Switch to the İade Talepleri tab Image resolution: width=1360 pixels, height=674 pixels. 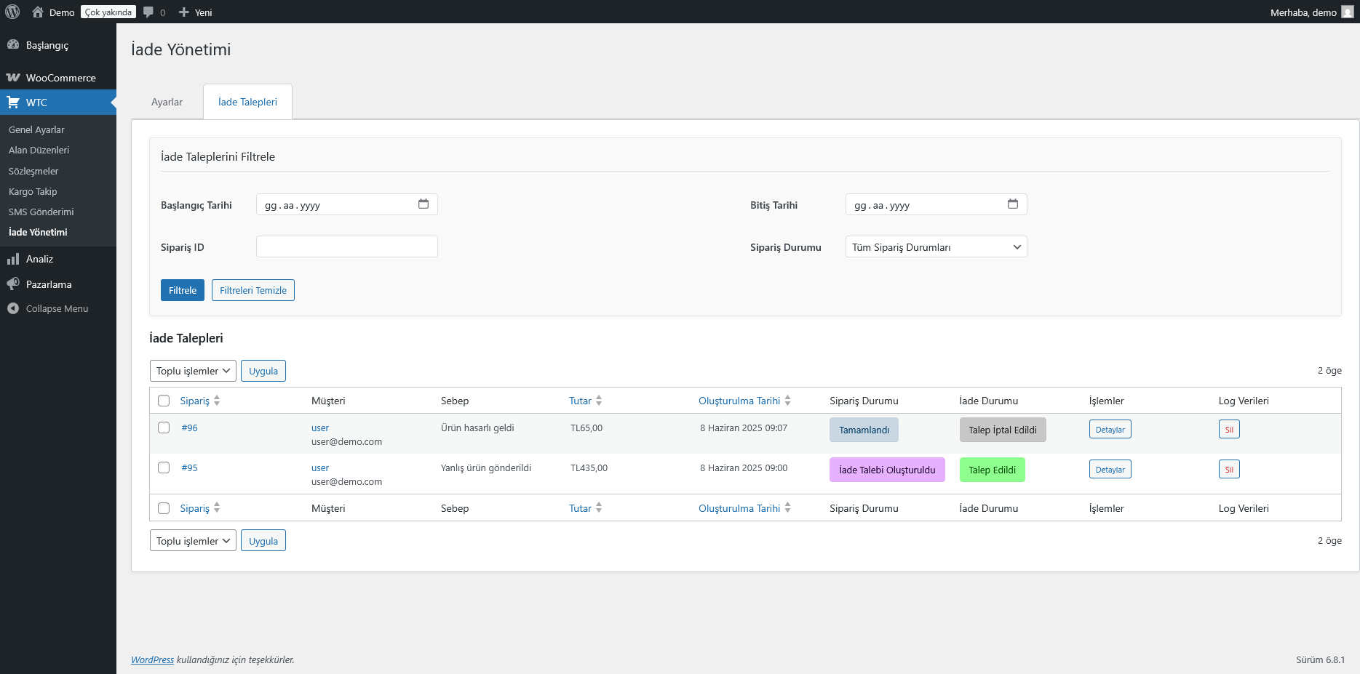click(x=247, y=102)
